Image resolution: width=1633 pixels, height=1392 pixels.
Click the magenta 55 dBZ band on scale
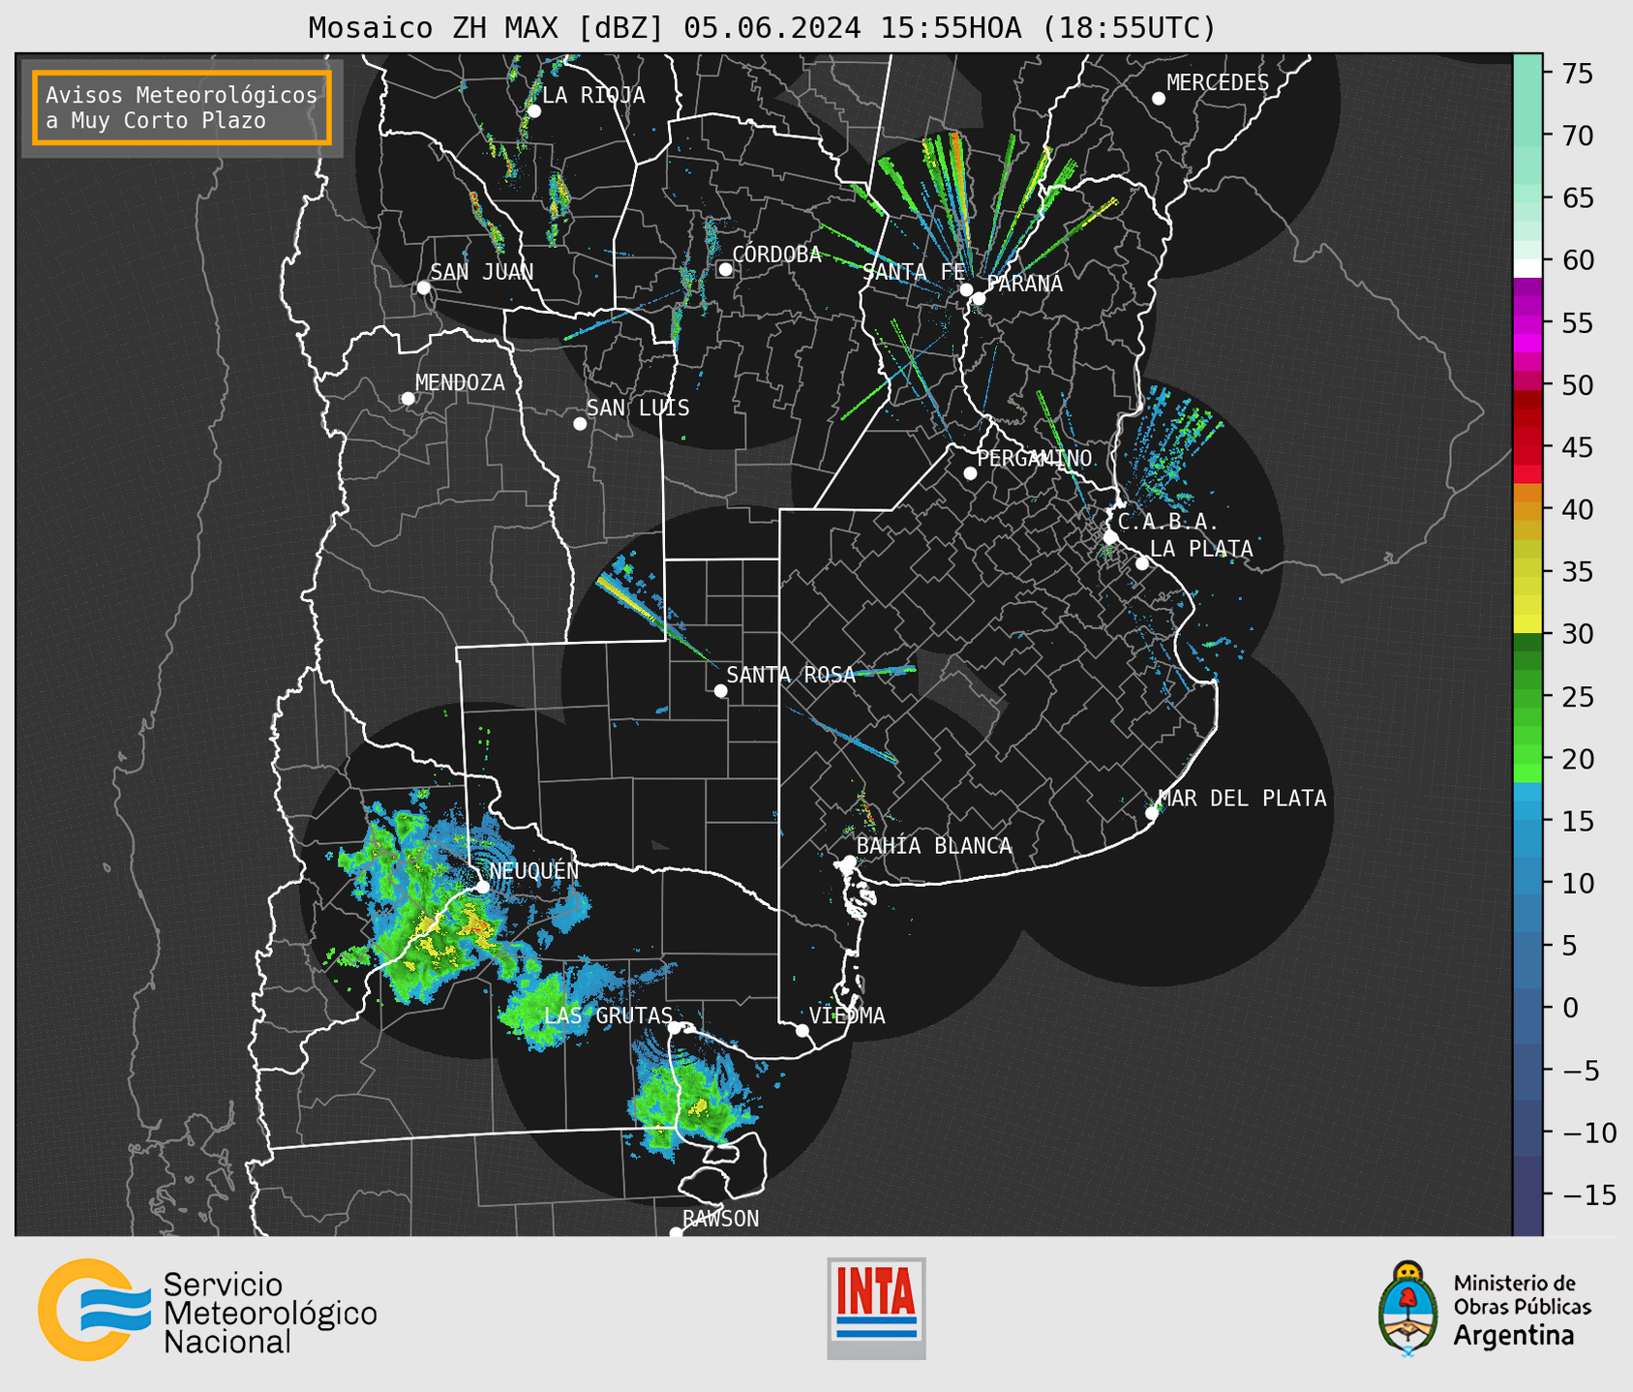pyautogui.click(x=1527, y=323)
